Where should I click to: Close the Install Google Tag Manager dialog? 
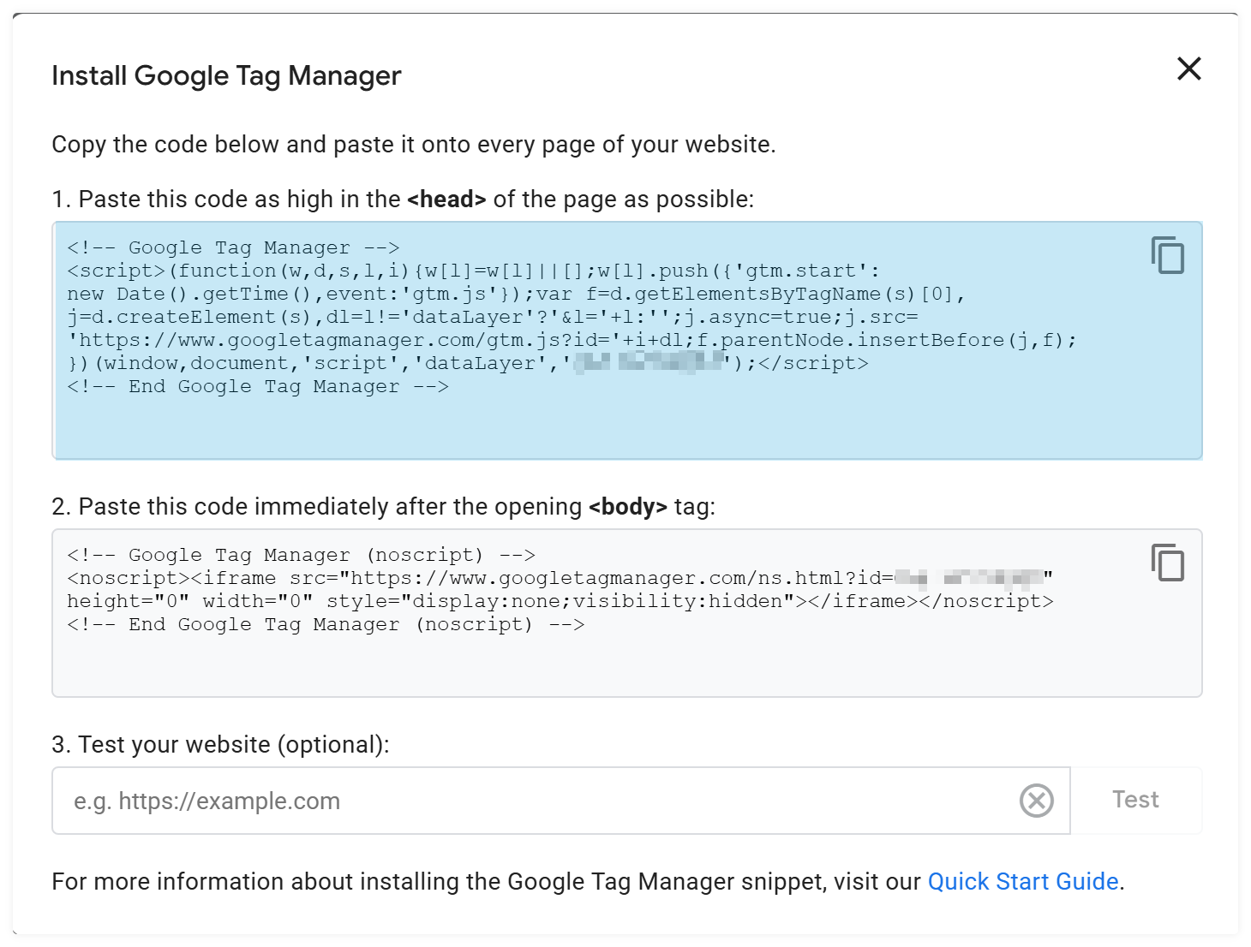coord(1188,68)
